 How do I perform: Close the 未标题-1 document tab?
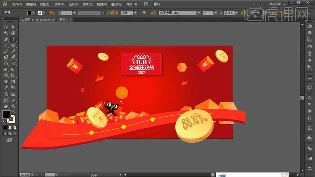(x=70, y=20)
